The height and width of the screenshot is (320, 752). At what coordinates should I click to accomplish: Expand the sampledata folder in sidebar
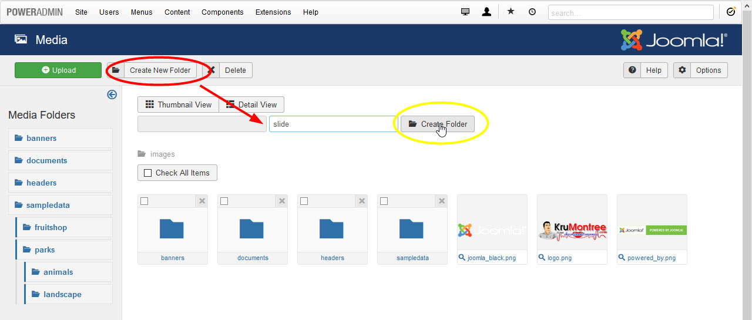click(48, 205)
